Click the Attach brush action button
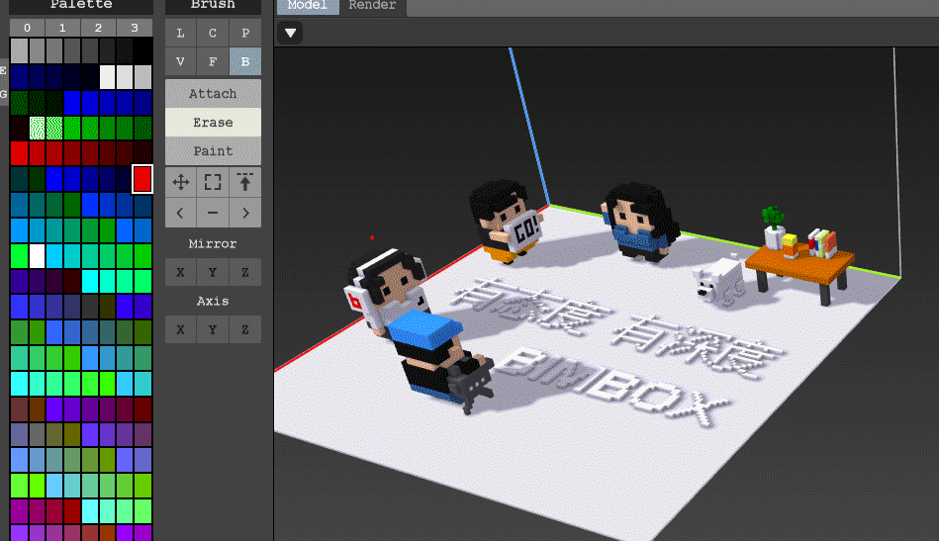 point(213,93)
